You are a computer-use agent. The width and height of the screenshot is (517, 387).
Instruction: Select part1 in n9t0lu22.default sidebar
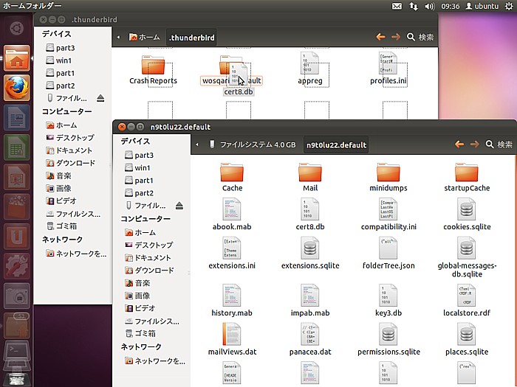pos(139,181)
